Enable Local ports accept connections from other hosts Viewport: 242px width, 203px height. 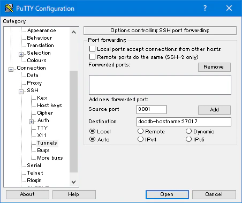92,49
